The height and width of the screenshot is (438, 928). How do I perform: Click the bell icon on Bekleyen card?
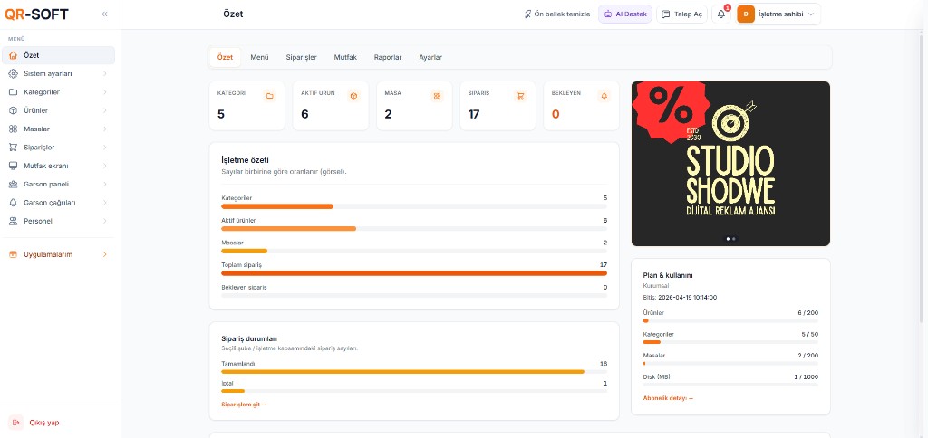tap(604, 95)
